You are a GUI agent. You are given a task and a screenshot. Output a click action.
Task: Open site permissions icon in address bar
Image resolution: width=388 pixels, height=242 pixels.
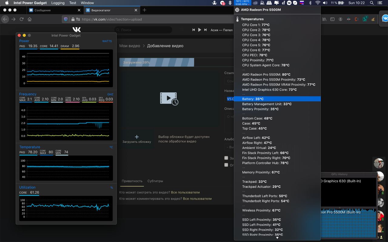click(x=78, y=19)
